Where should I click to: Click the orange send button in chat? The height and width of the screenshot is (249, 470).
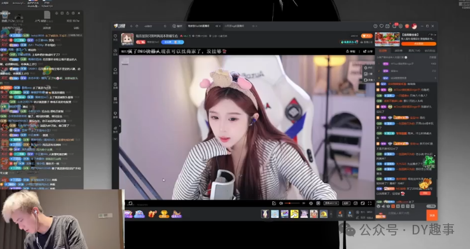coord(432,215)
